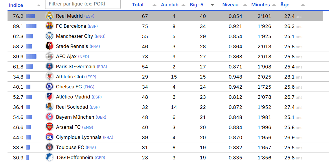This screenshot has width=329, height=162.
Task: Select the Real Sociedad name
Action: click(72, 107)
